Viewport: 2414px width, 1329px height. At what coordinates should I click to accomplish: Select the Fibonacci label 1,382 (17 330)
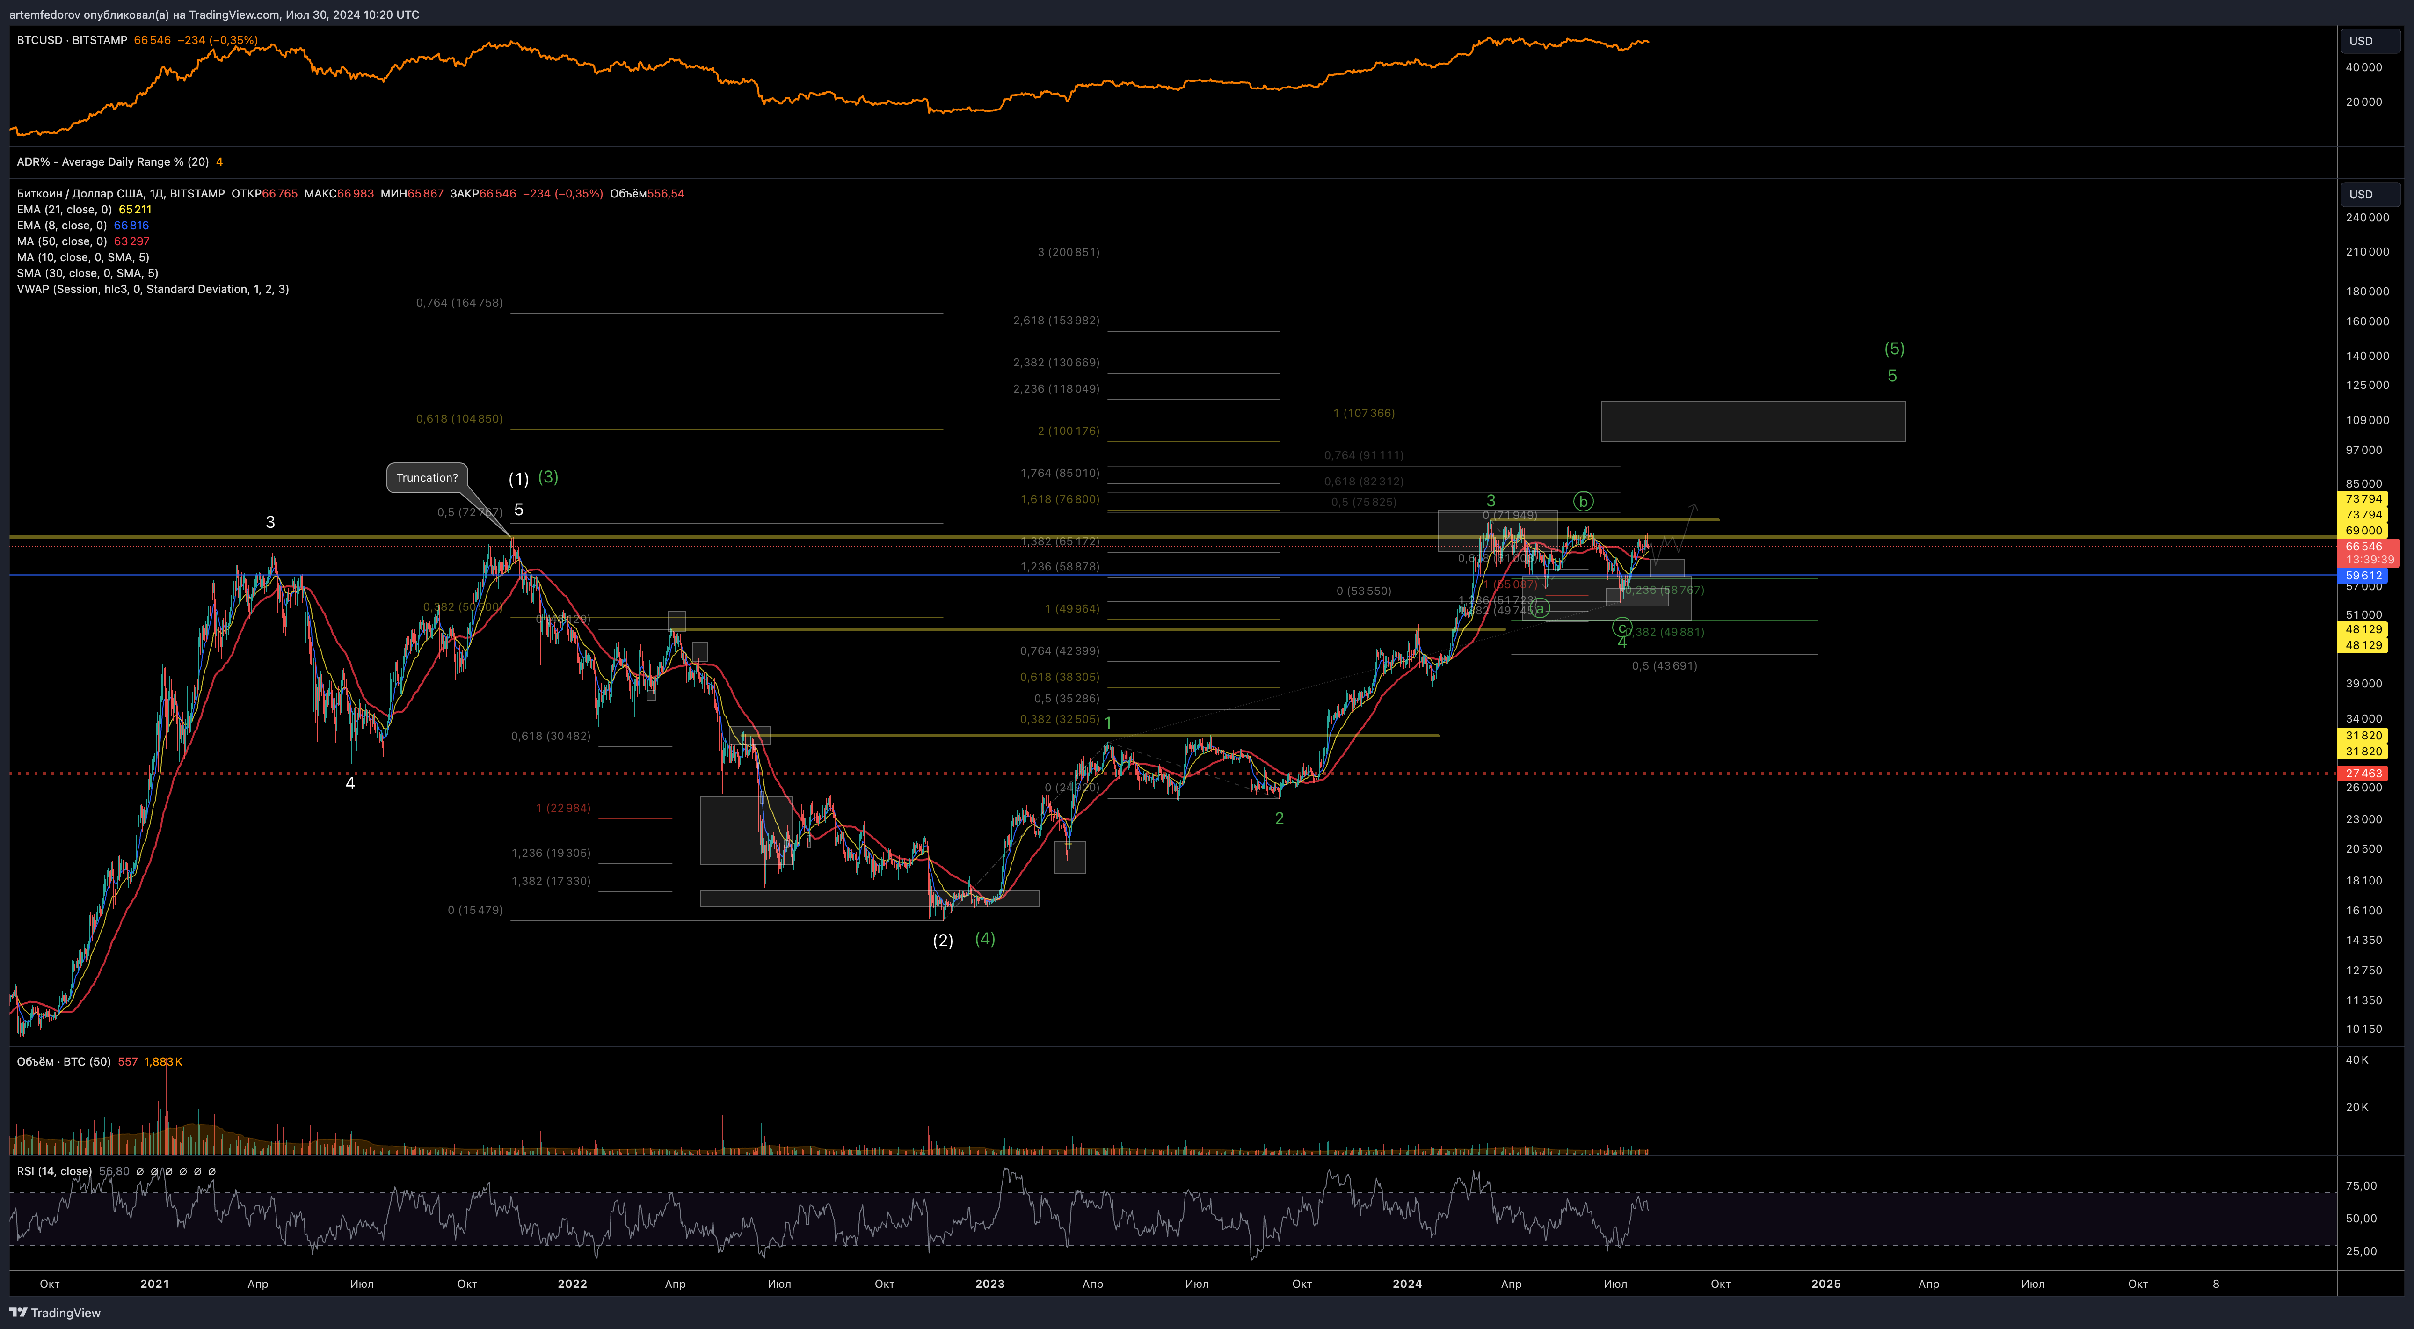(551, 882)
